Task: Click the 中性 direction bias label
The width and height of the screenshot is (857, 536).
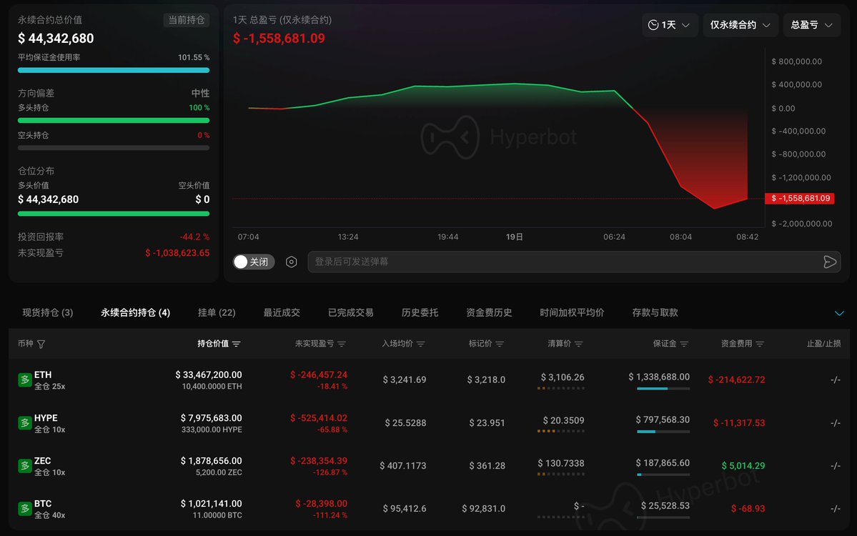Action: 200,94
